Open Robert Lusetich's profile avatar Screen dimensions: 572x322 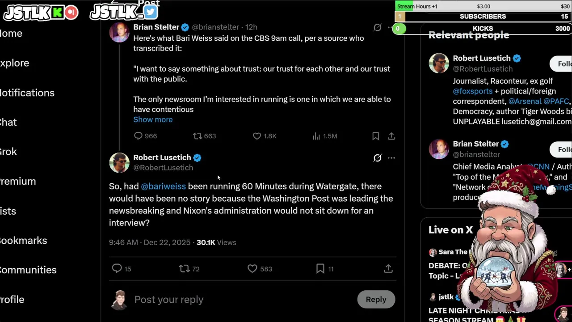pyautogui.click(x=119, y=163)
